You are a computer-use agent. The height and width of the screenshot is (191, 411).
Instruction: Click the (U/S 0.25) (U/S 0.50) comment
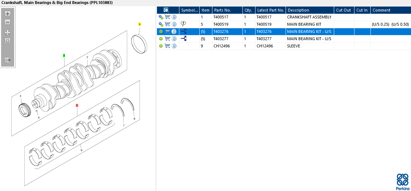(390, 24)
